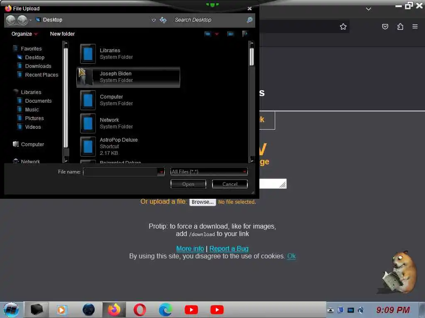The width and height of the screenshot is (425, 318).
Task: Click the Ok cookies link
Action: tap(291, 256)
